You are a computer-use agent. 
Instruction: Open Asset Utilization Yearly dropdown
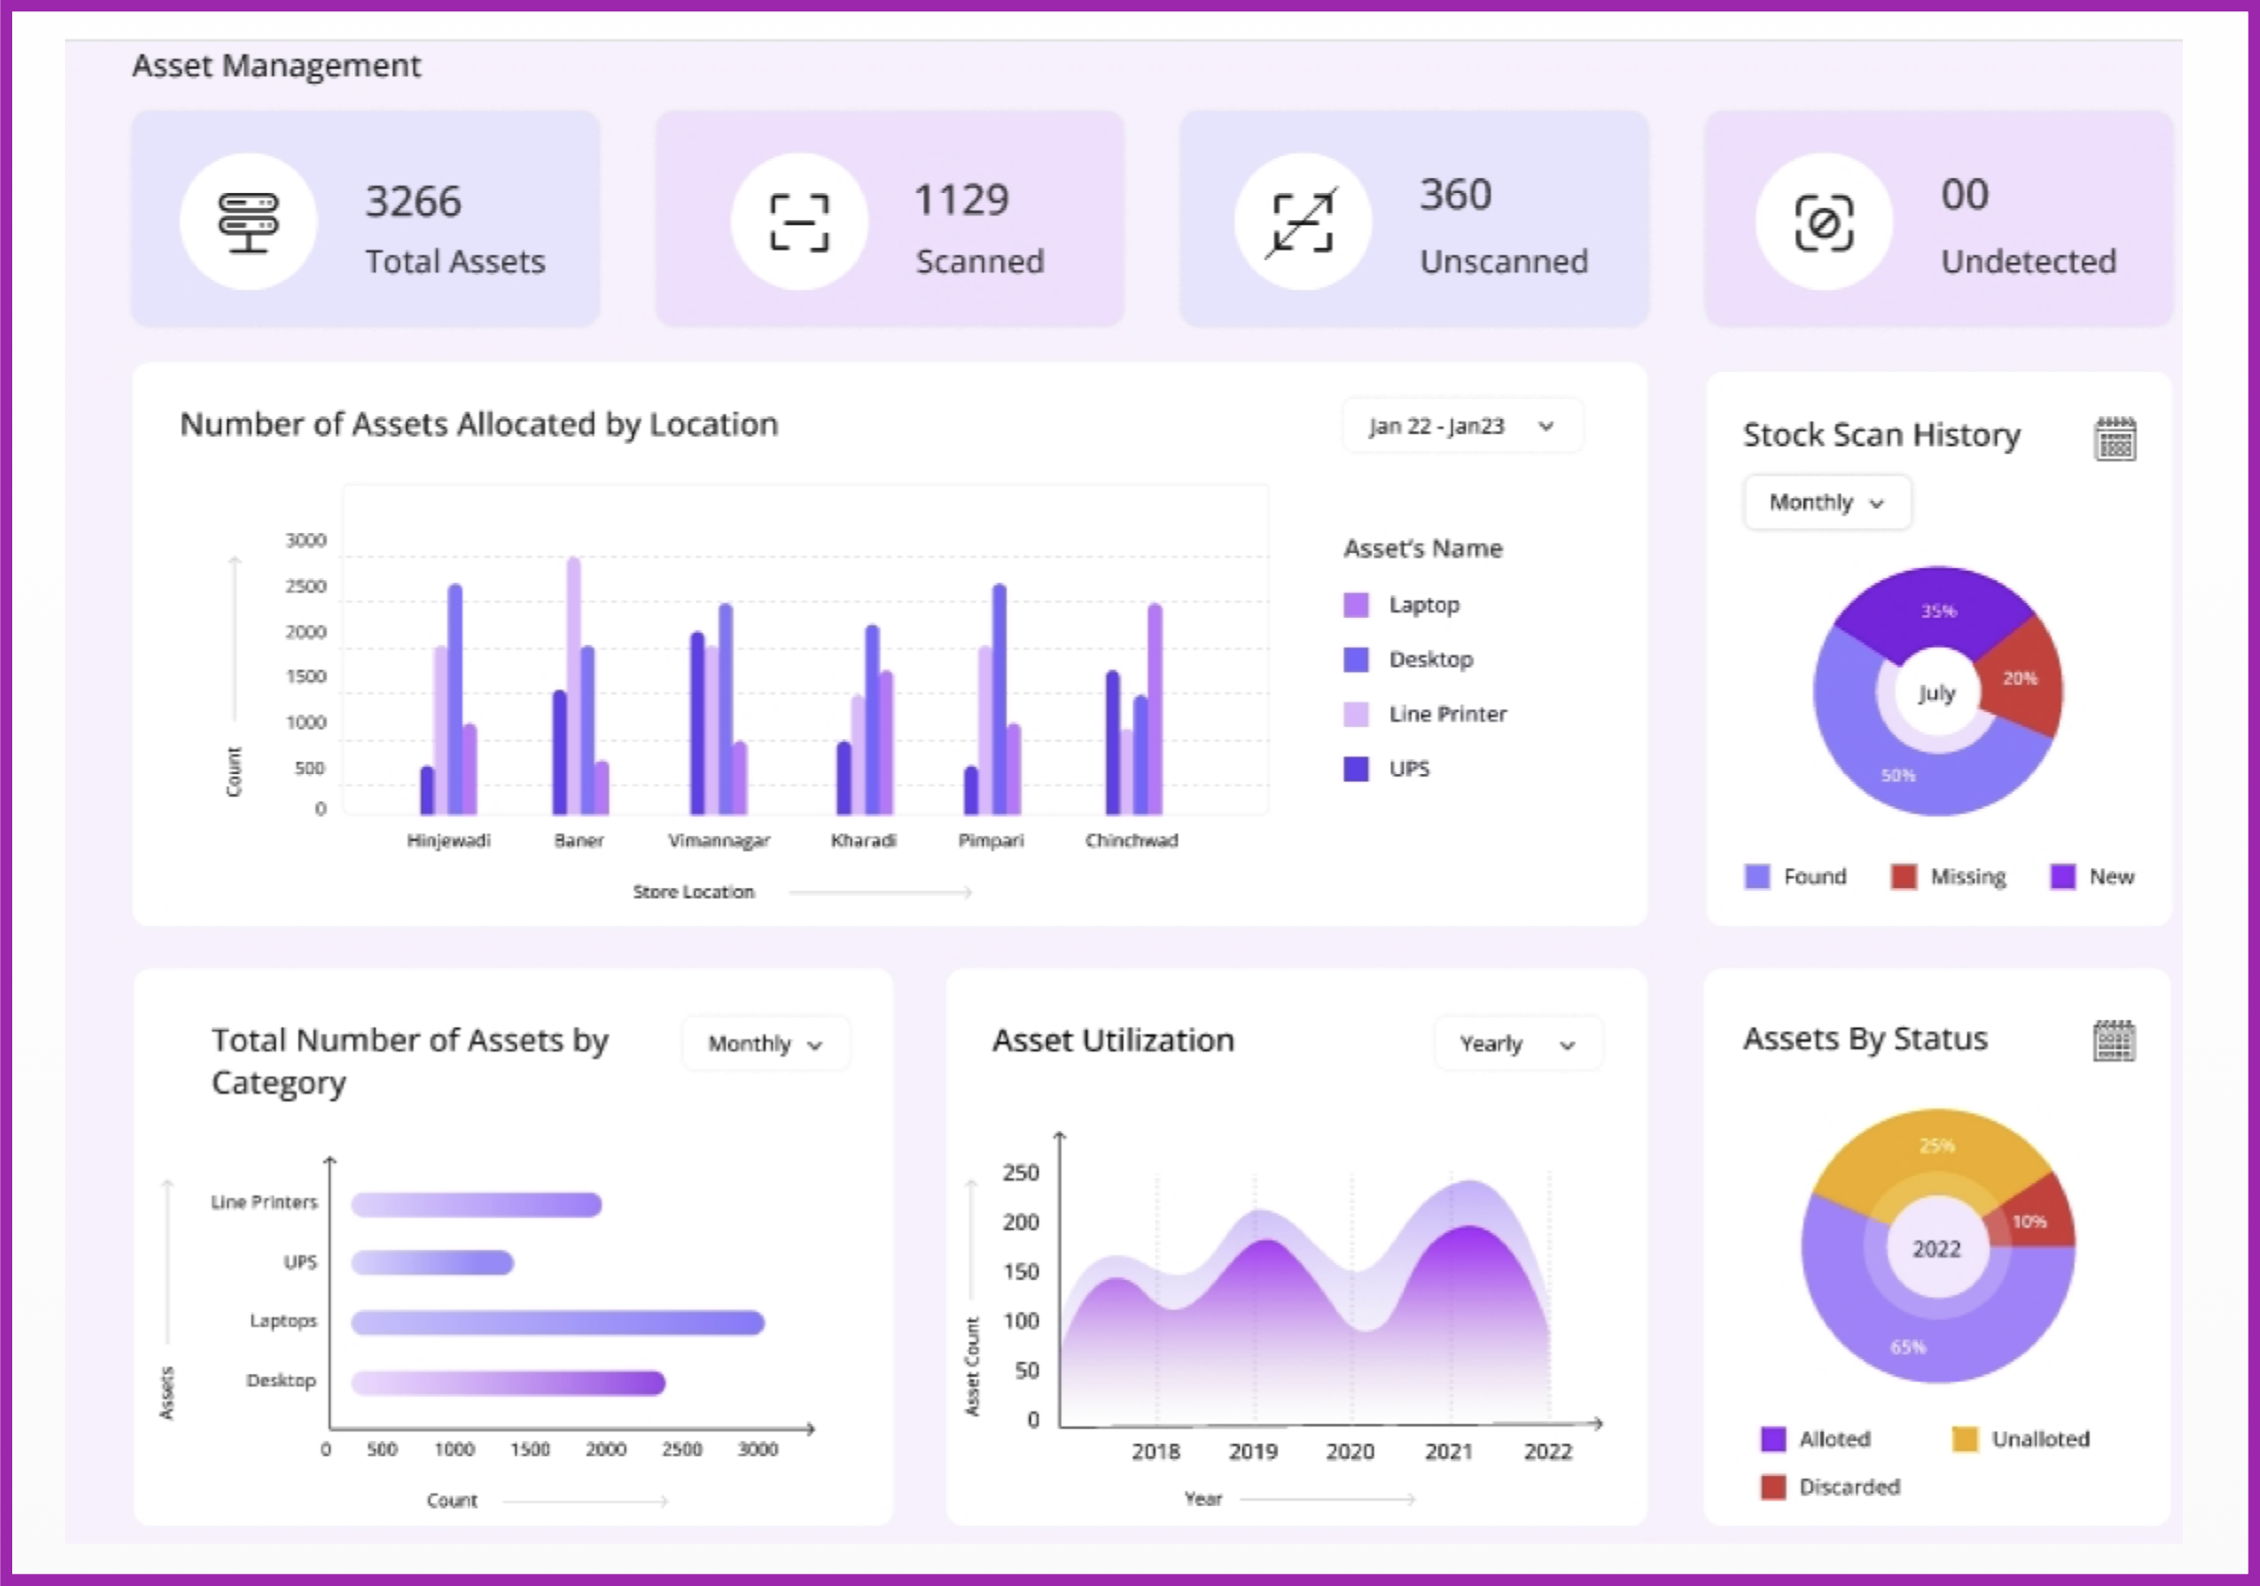(x=1517, y=1044)
